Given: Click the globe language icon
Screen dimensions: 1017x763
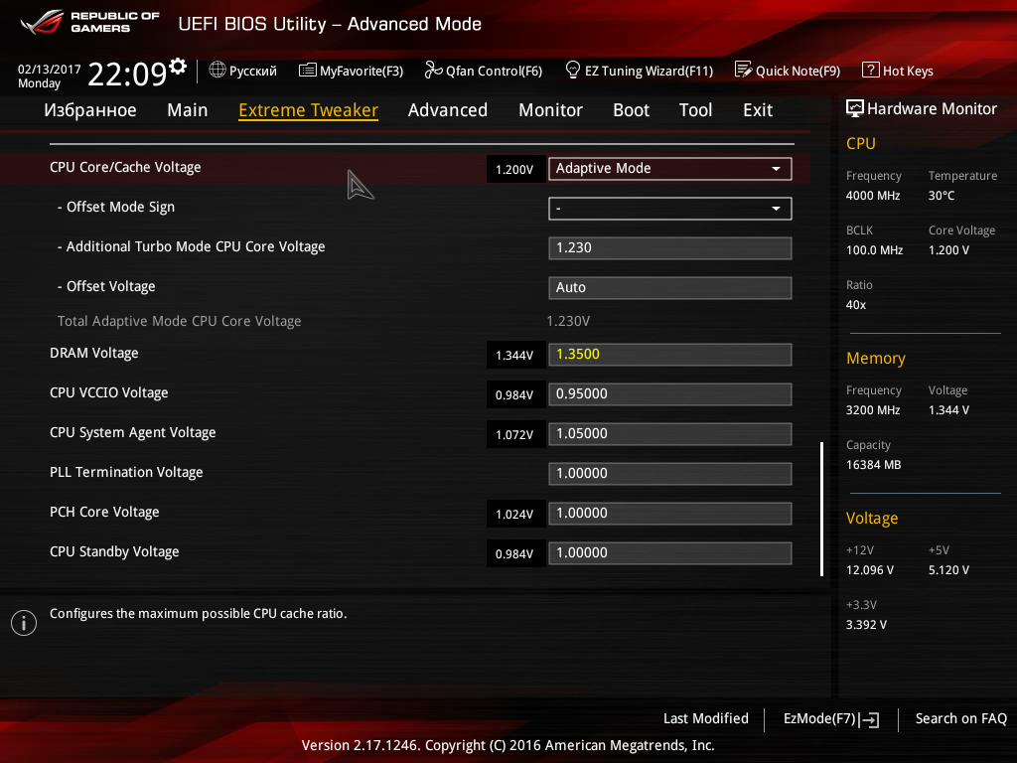Looking at the screenshot, I should tap(218, 70).
